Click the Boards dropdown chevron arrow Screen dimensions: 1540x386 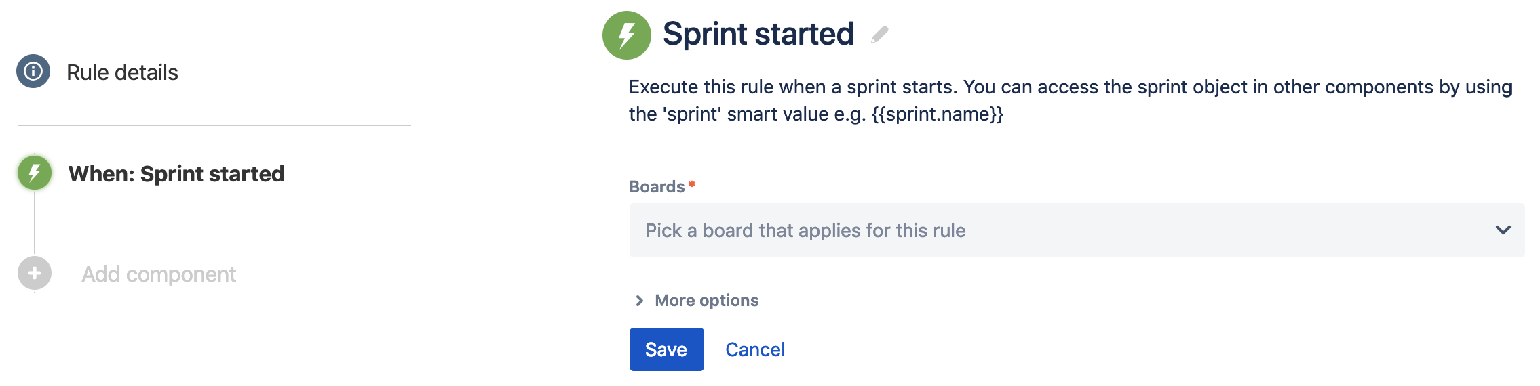pyautogui.click(x=1503, y=230)
